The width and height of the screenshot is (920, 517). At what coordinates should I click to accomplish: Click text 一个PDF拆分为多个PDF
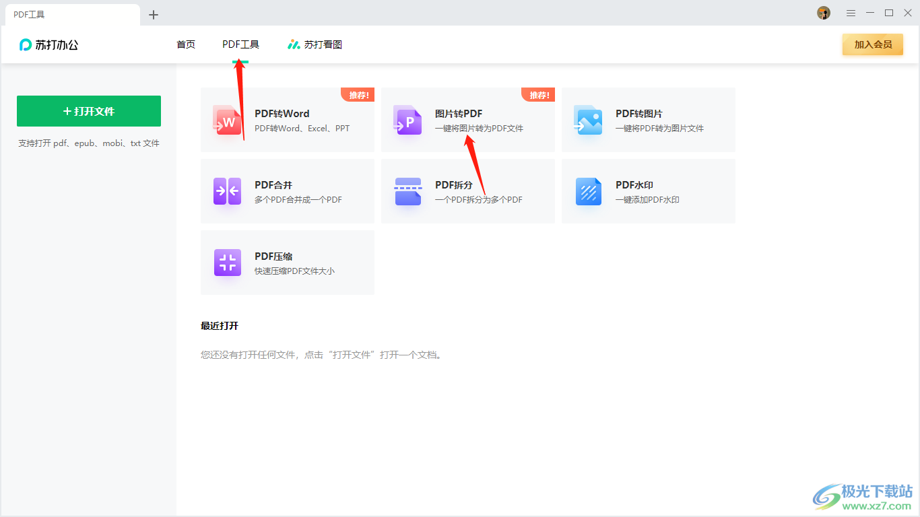(479, 200)
